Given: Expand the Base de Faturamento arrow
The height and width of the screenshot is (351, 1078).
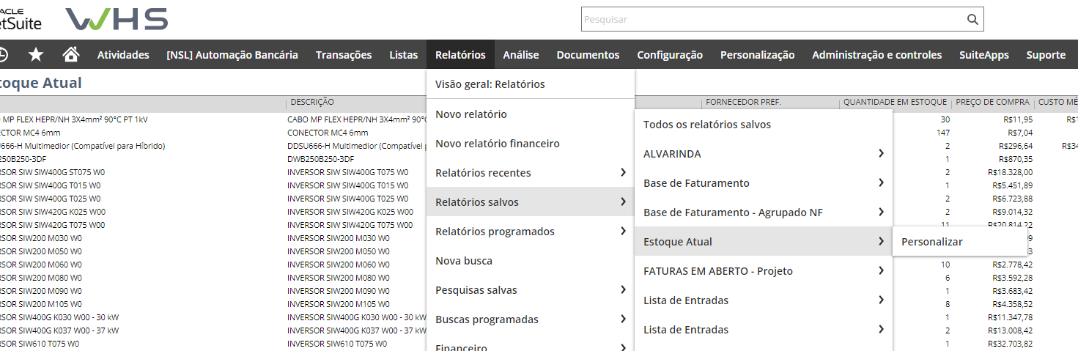Looking at the screenshot, I should pyautogui.click(x=881, y=183).
